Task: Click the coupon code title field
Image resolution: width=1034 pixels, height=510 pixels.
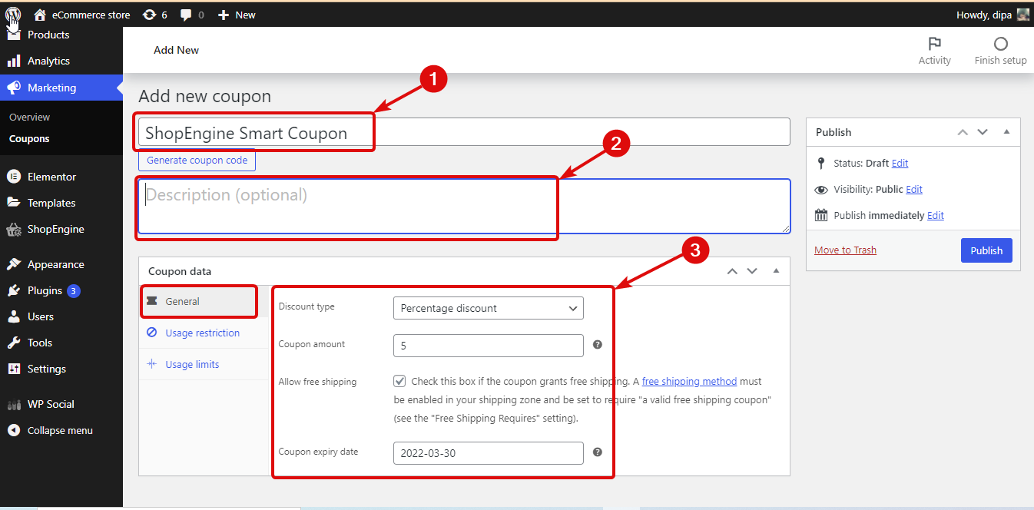Action: coord(464,132)
